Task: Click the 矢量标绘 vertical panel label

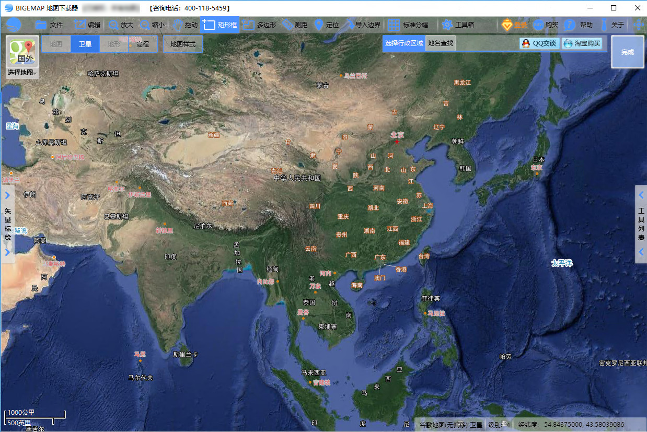Action: (x=7, y=224)
